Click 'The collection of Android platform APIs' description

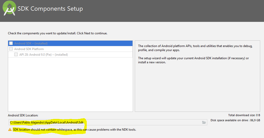pos(195,48)
